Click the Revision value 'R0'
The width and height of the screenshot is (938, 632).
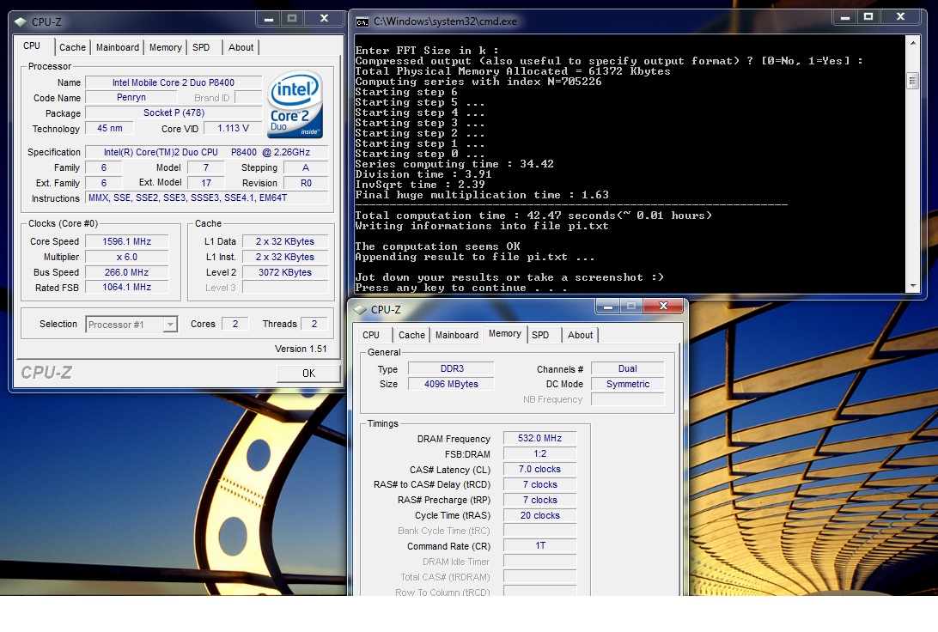pos(306,183)
